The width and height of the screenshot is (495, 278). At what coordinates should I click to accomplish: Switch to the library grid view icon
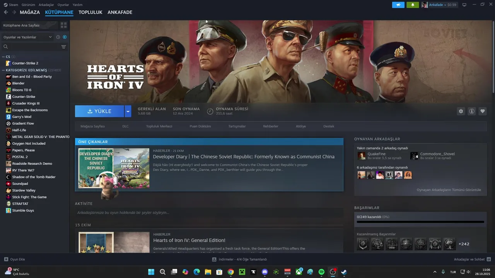(x=64, y=25)
